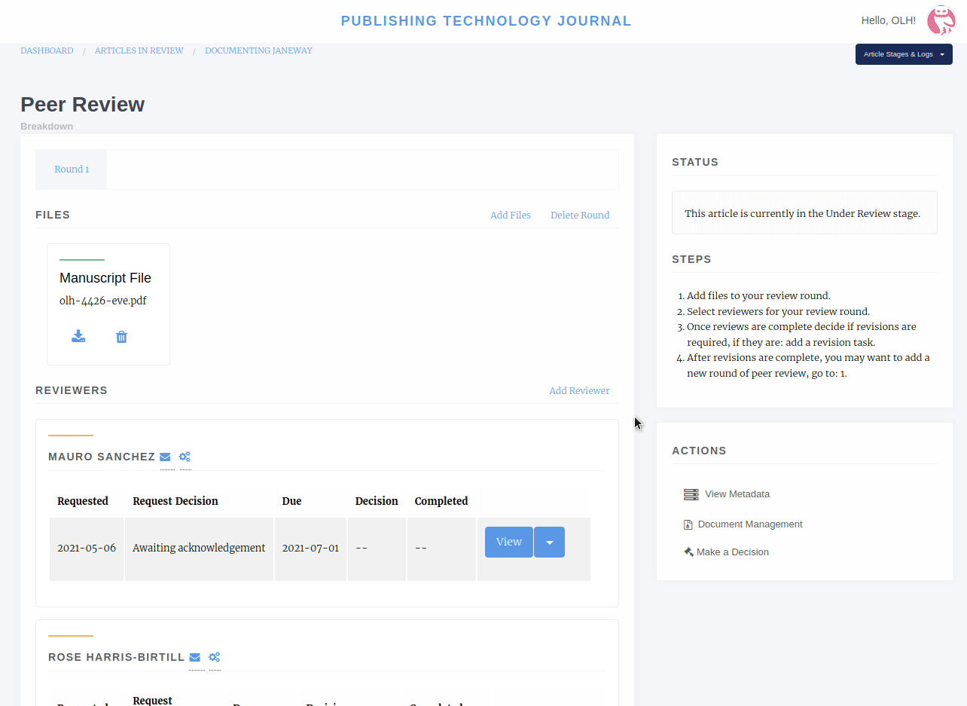Click the Add Files link

point(510,215)
